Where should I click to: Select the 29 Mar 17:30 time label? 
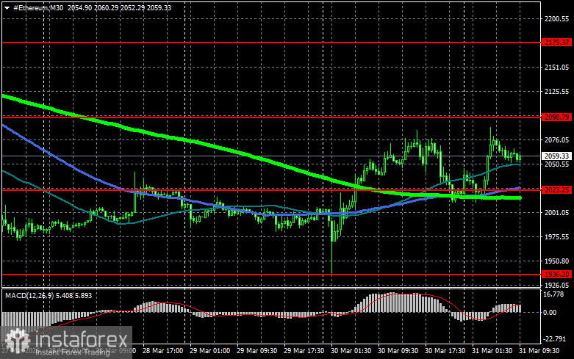coord(304,351)
